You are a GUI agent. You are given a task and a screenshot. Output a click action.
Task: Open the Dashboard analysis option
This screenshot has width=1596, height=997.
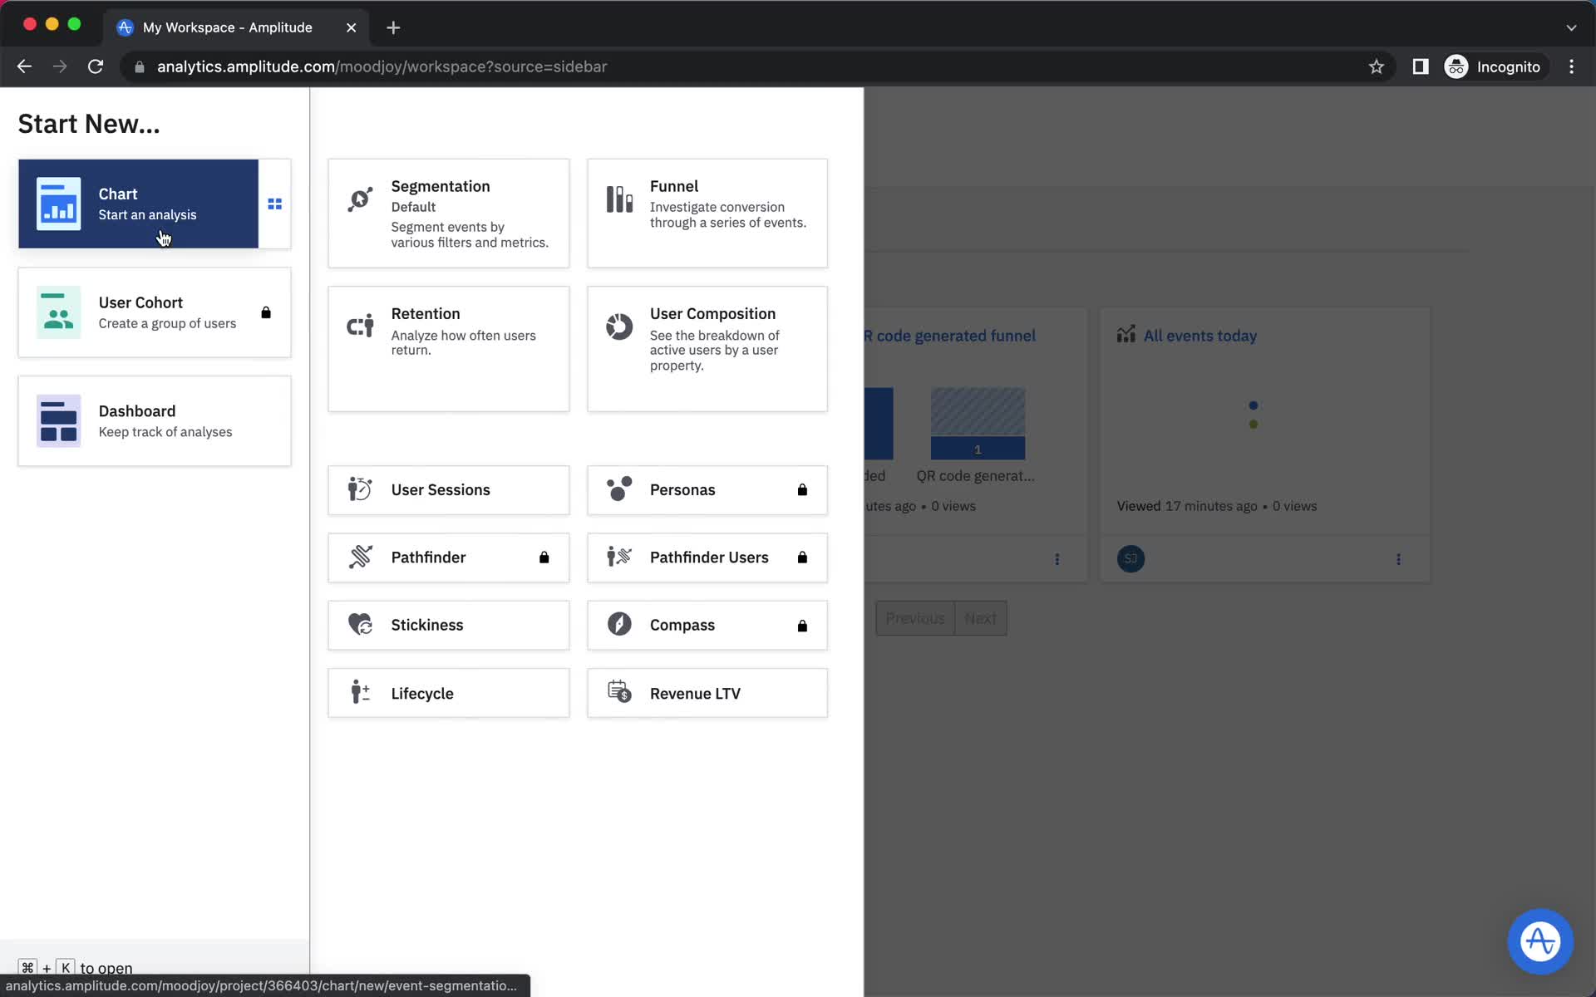pos(155,420)
